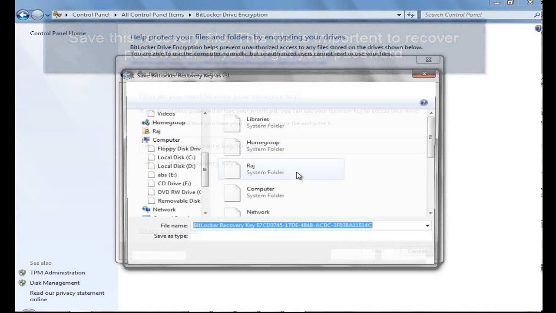Click the Network icon in the tree
This screenshot has width=556, height=313.
[x=146, y=210]
